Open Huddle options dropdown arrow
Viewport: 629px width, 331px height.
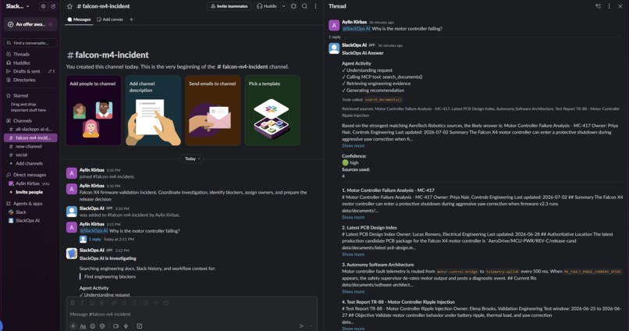pos(283,6)
